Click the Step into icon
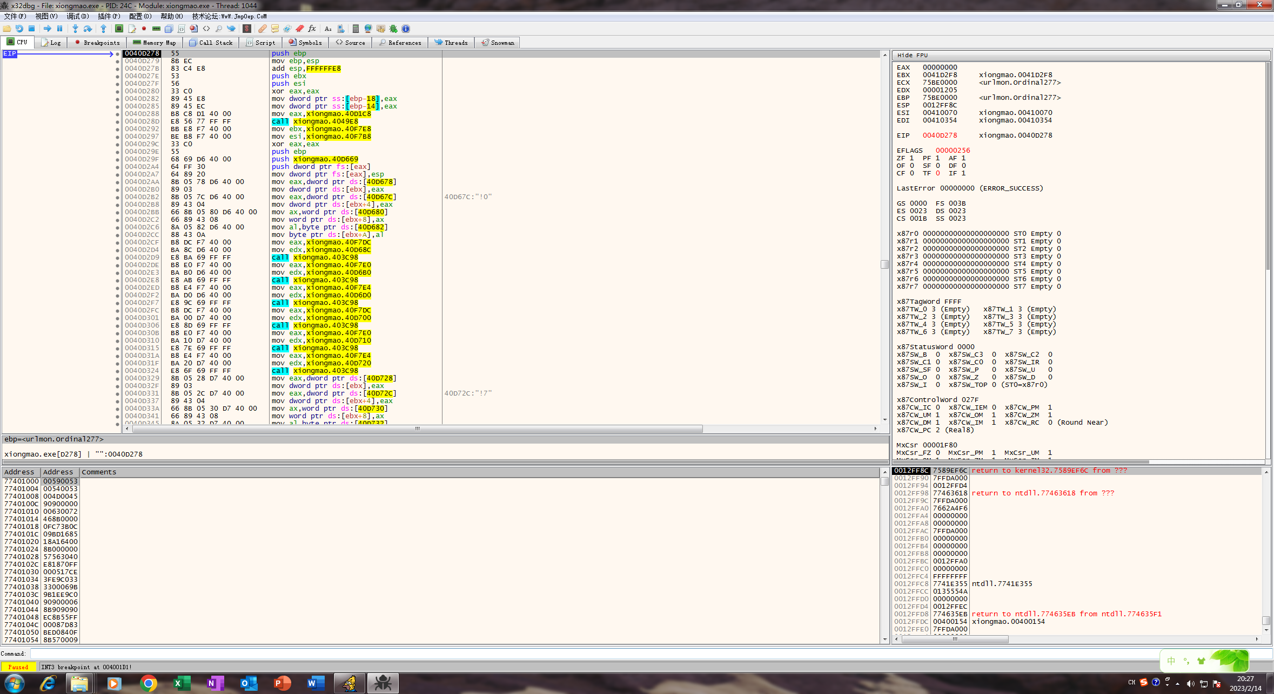 (x=75, y=29)
